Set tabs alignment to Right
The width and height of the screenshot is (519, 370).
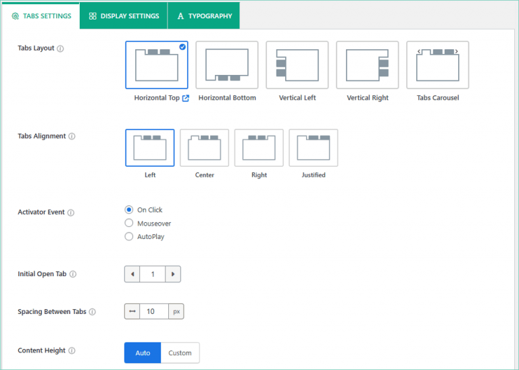point(259,148)
